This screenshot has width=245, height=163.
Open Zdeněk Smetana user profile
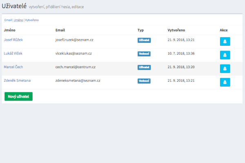pos(17,80)
